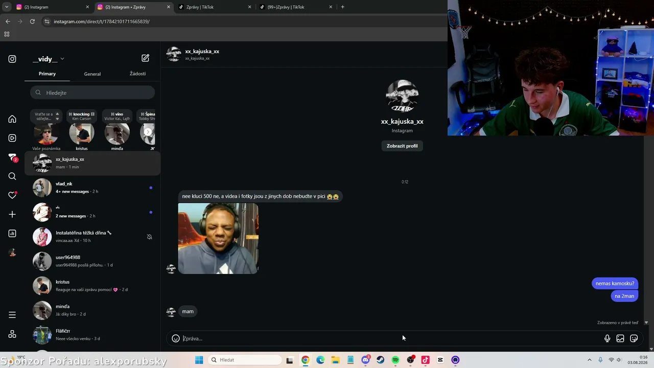Open user964988 conversation
This screenshot has height=368, width=654.
(92, 261)
